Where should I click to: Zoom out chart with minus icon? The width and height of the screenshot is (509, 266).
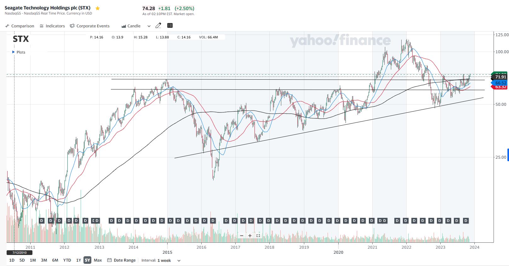click(242, 235)
